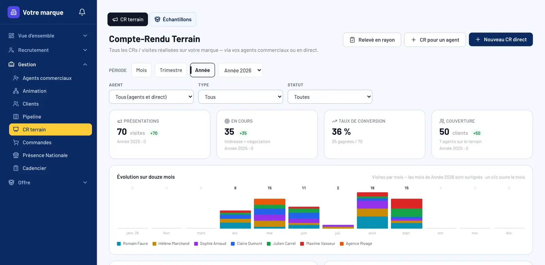Screen dimensions: 545x265
Task: Go to Présence Nationale
Action: click(x=50, y=155)
